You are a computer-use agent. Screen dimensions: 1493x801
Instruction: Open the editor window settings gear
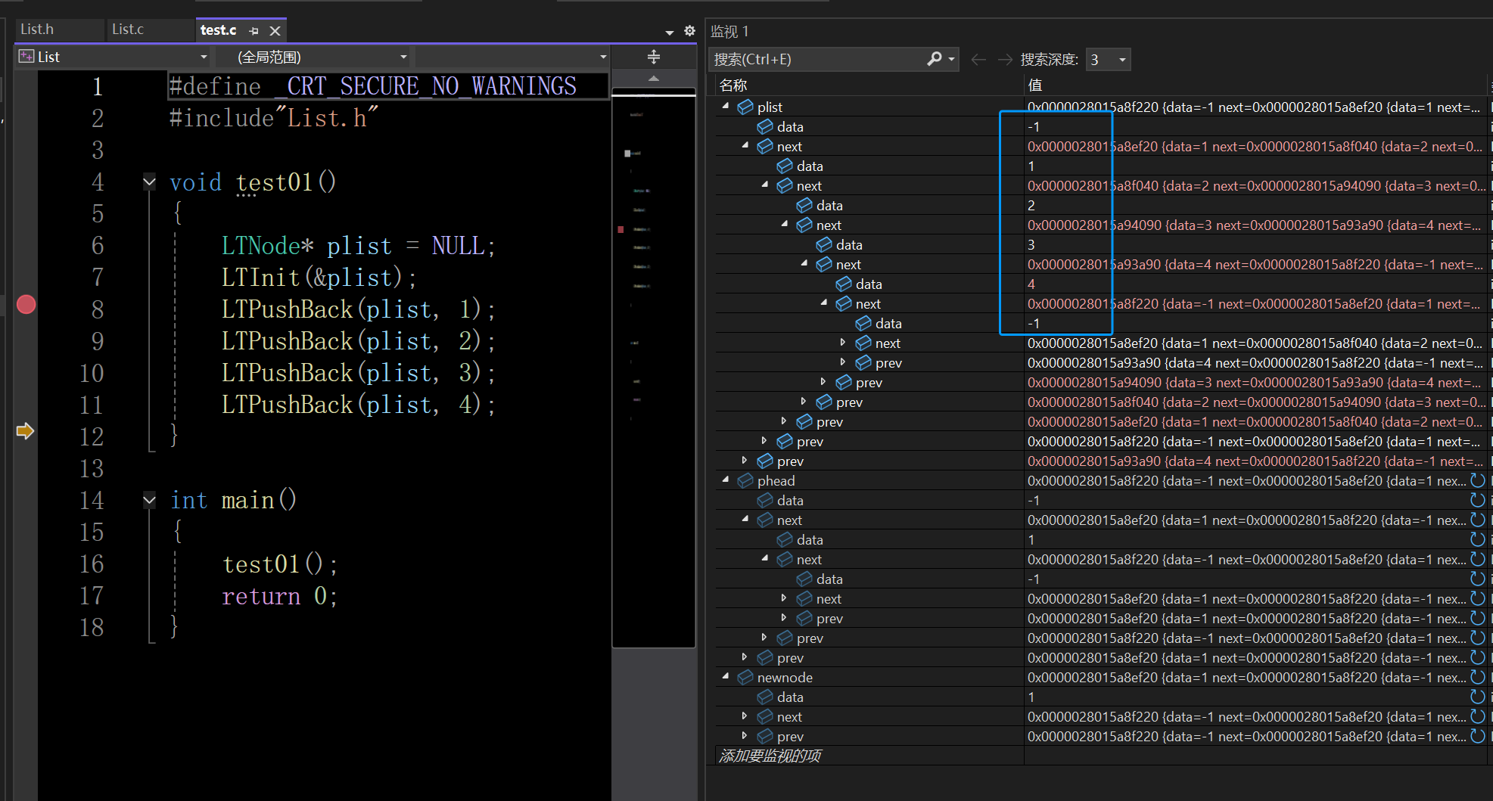[x=689, y=31]
